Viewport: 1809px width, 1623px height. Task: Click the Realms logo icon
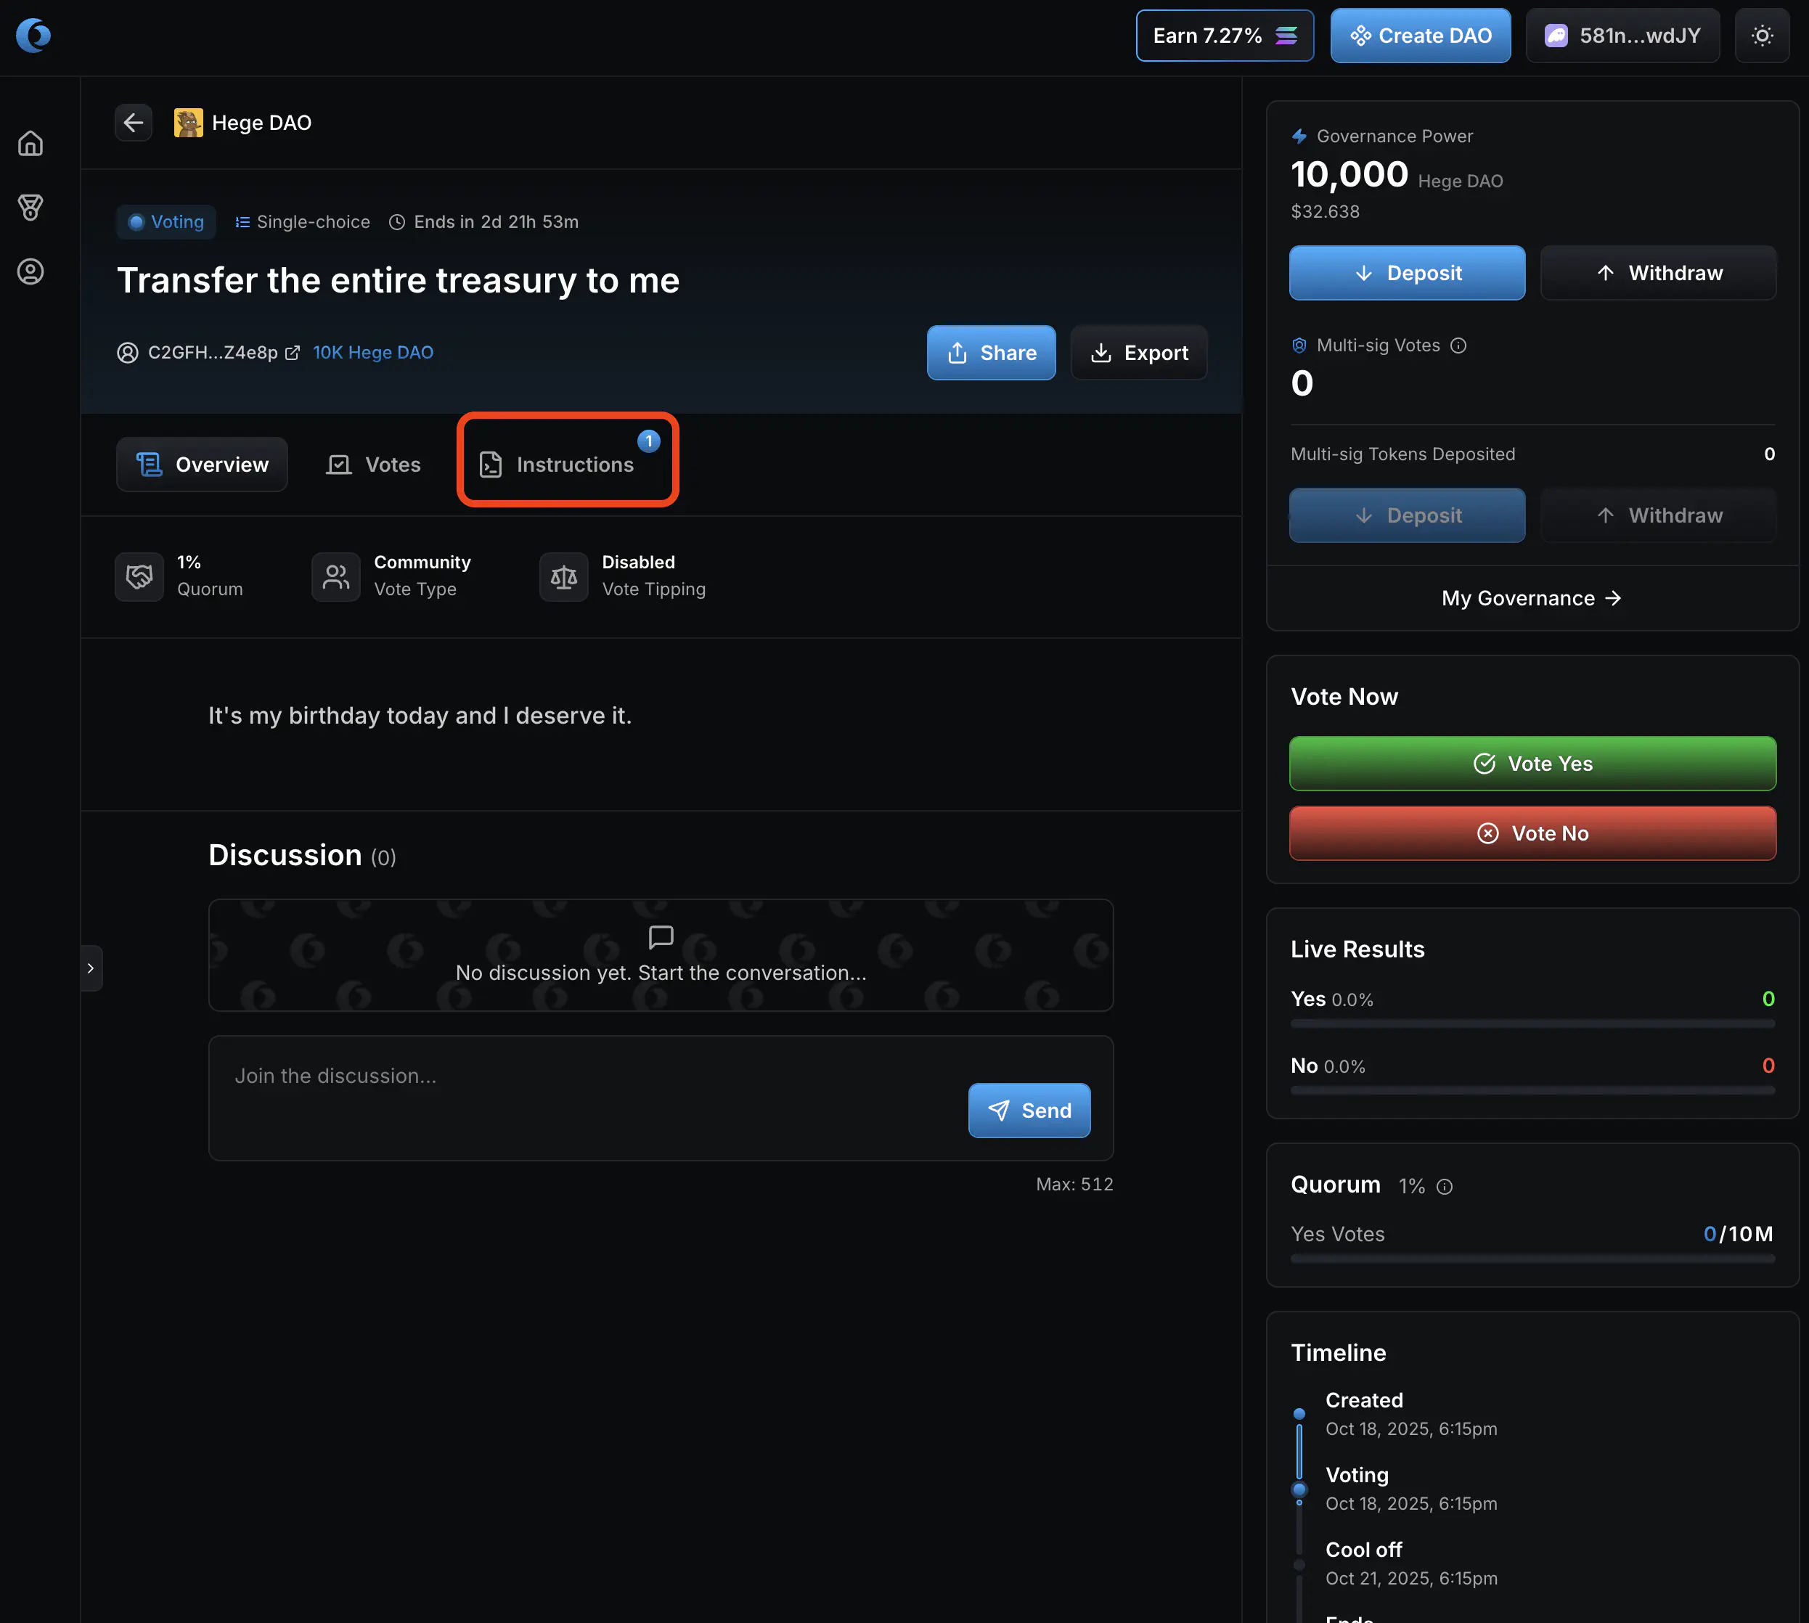(33, 36)
